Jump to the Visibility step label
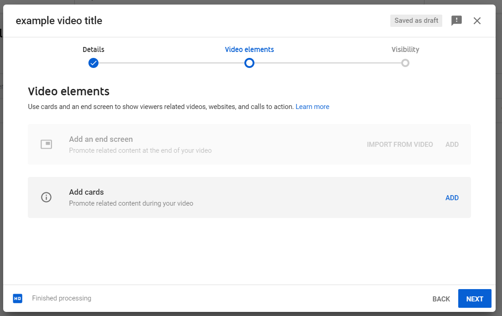502x316 pixels. [x=405, y=50]
